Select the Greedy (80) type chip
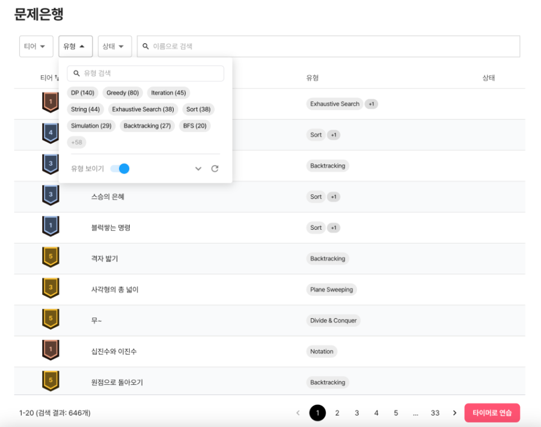This screenshot has width=541, height=427. click(123, 93)
